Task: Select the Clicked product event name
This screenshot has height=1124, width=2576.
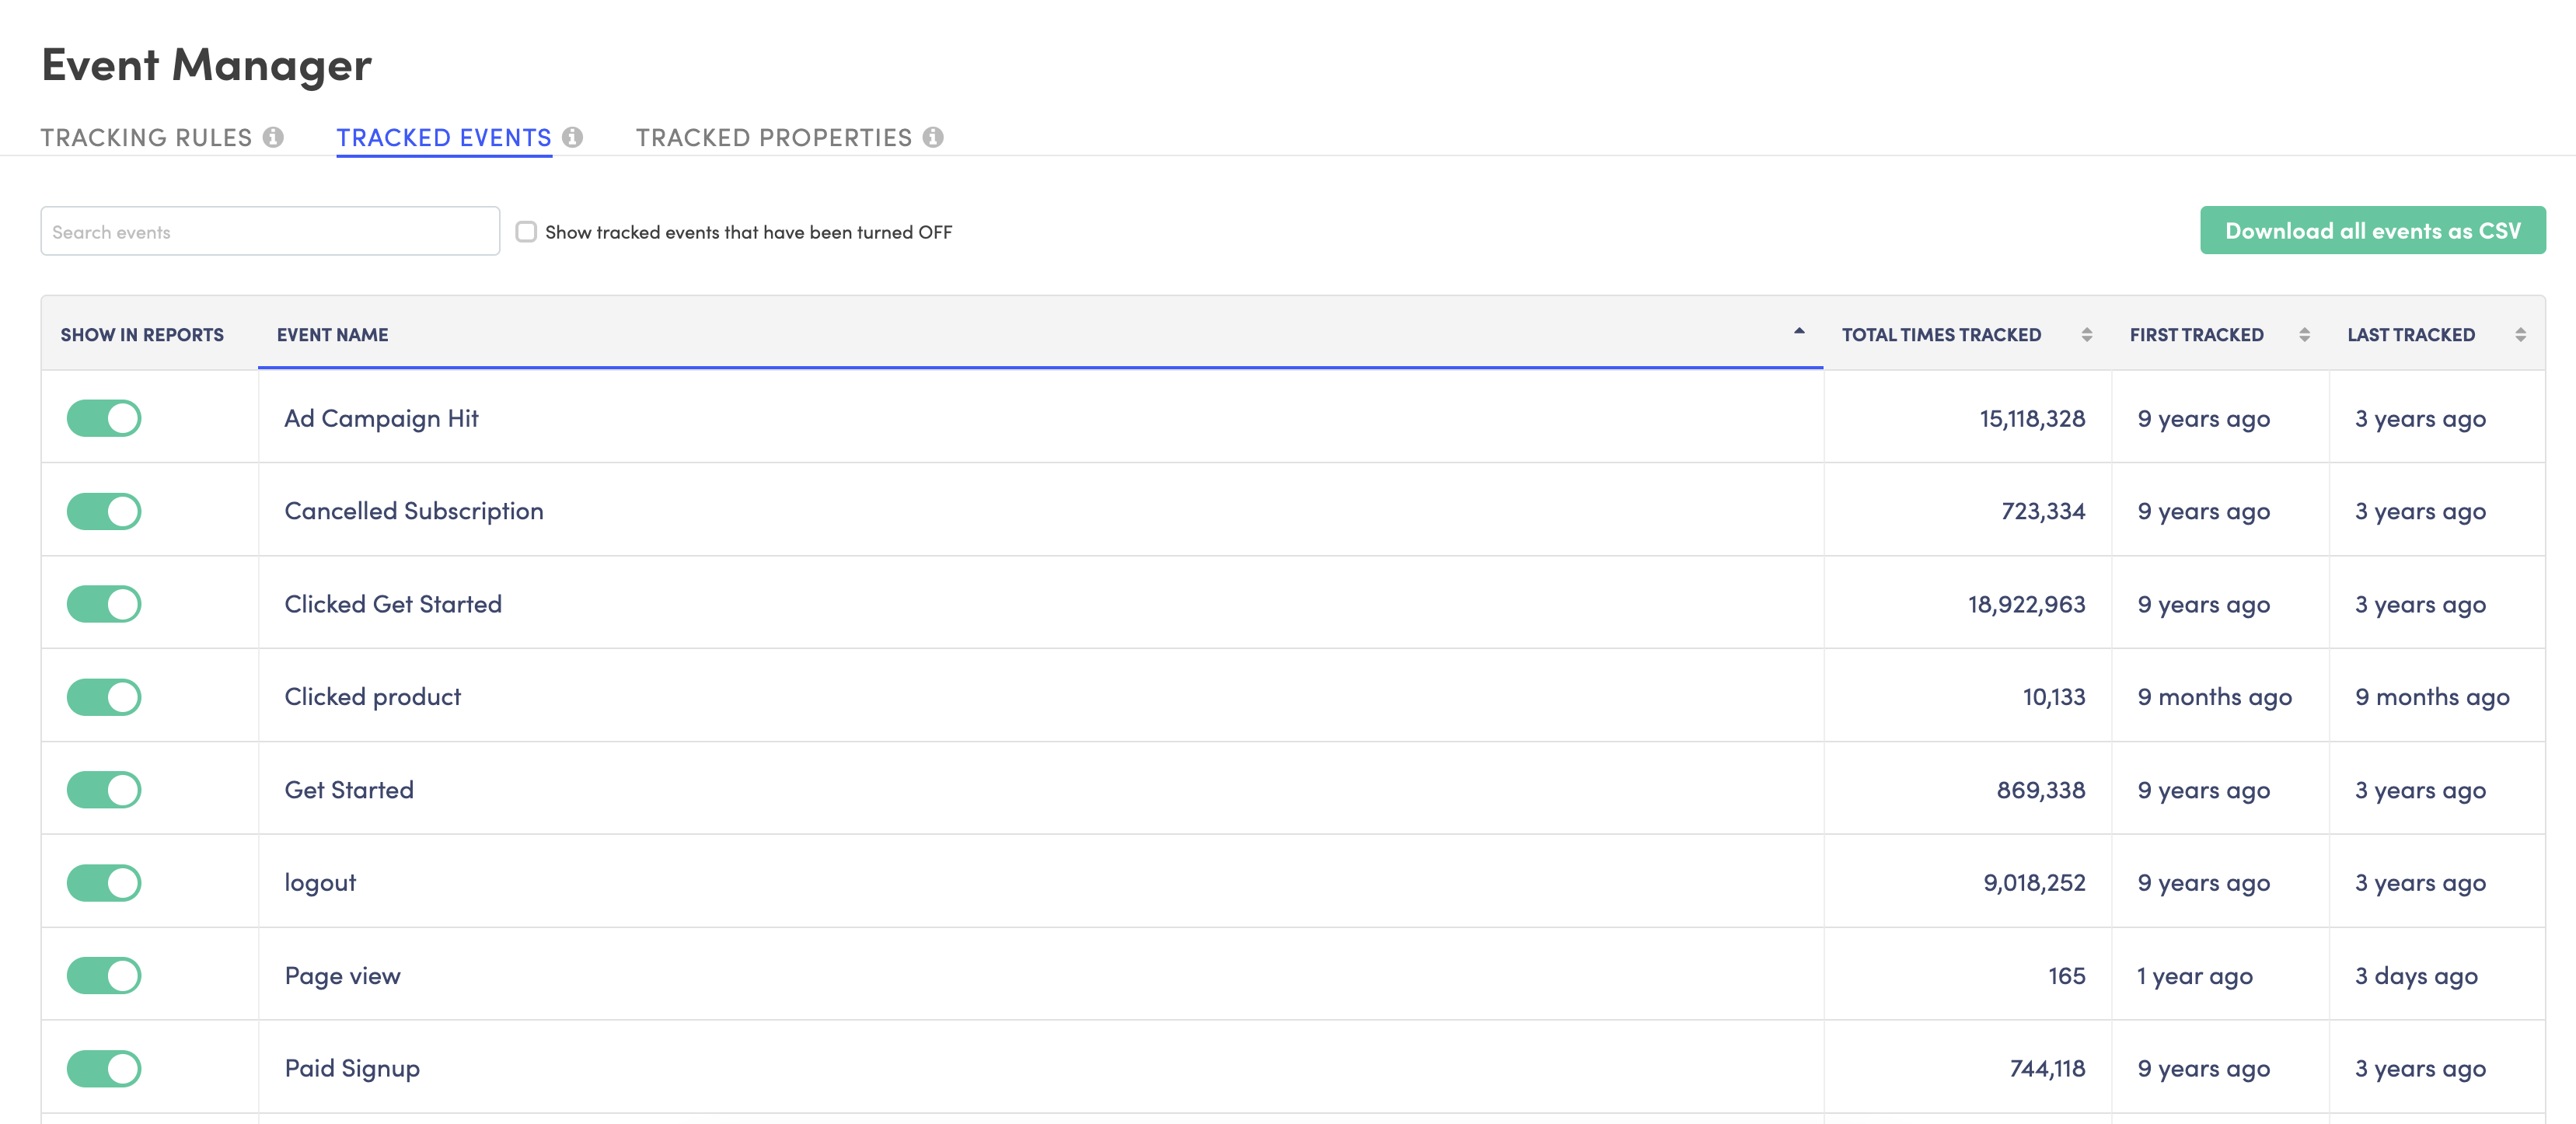Action: coord(372,696)
